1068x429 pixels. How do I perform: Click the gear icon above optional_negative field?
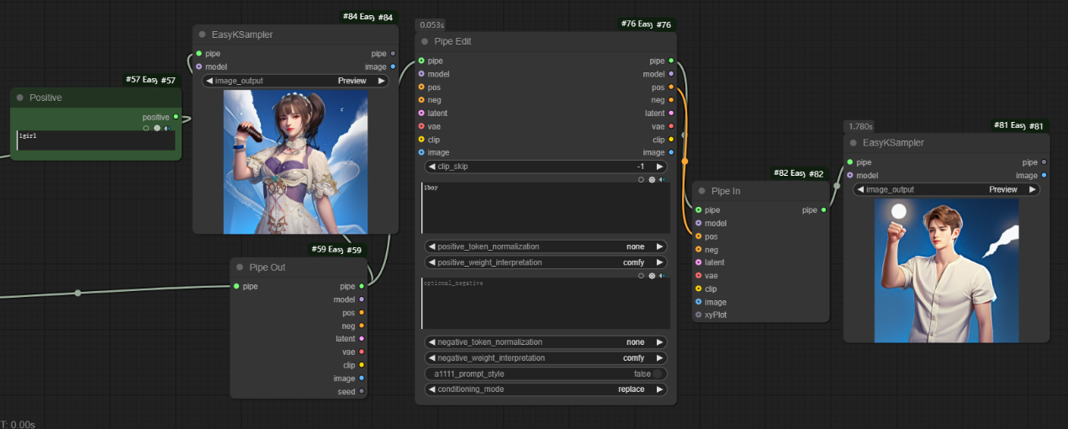pos(652,275)
